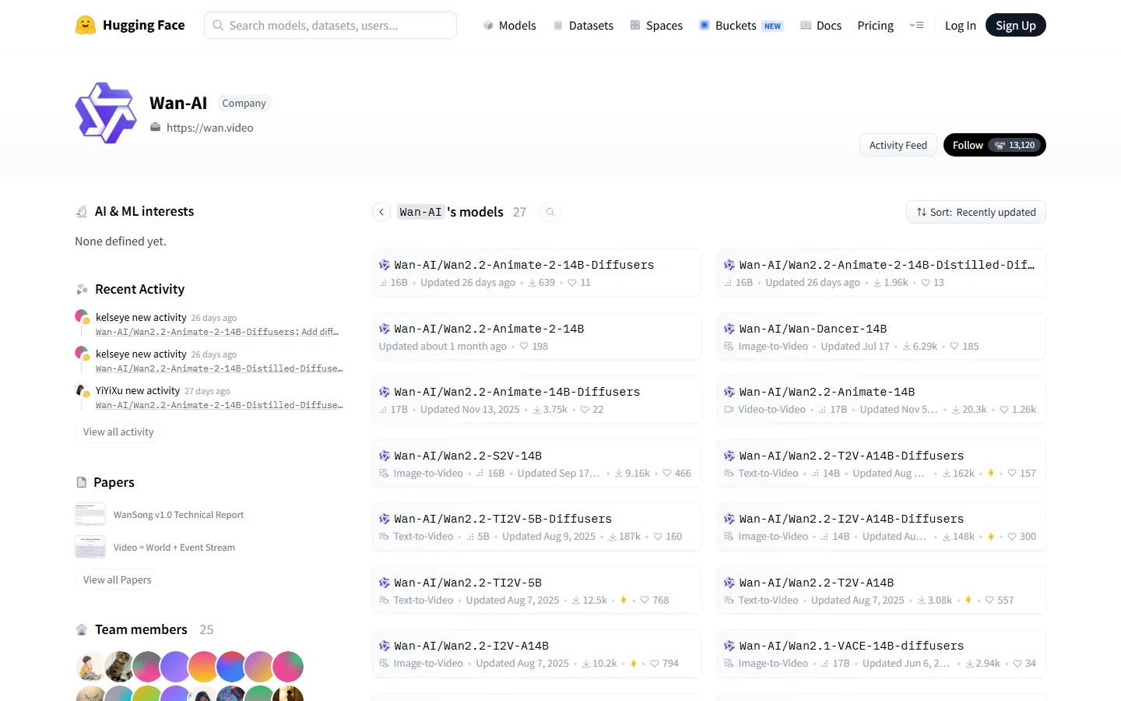
Task: Open Wan2.2-TI2V-5B-Diffusers model card
Action: (x=536, y=527)
